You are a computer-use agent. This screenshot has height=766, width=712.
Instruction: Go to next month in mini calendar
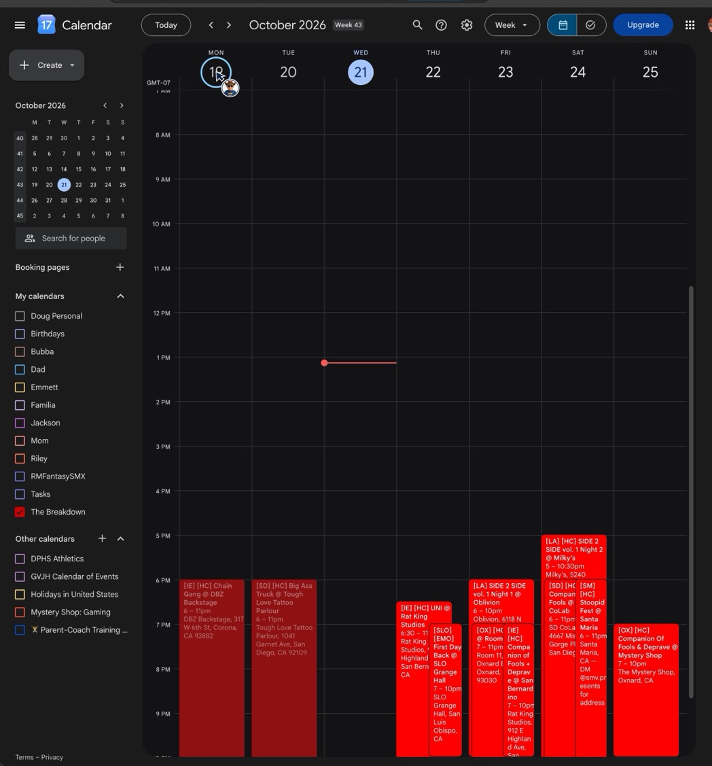[122, 105]
